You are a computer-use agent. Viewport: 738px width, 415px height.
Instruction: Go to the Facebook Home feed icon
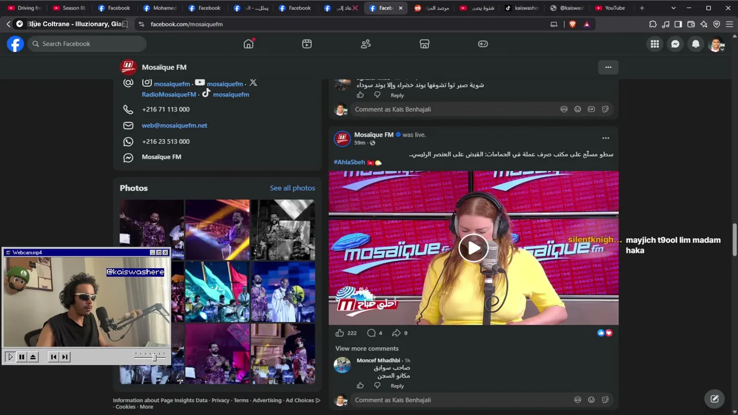248,44
